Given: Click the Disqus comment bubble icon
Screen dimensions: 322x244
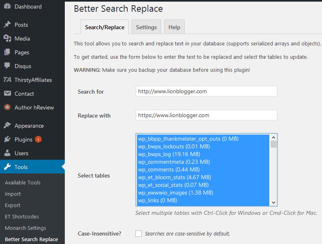Looking at the screenshot, I should tap(7, 66).
